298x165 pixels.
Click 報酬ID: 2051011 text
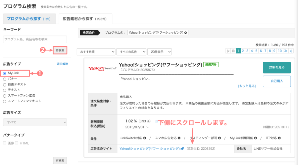coord(276,127)
